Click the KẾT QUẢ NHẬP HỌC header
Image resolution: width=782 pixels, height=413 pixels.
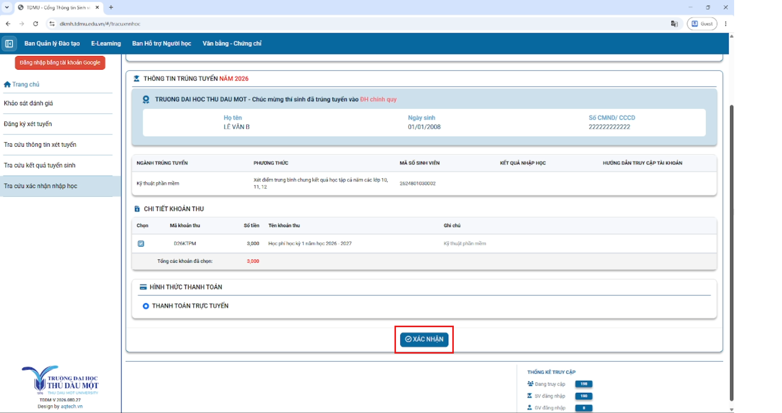click(523, 163)
